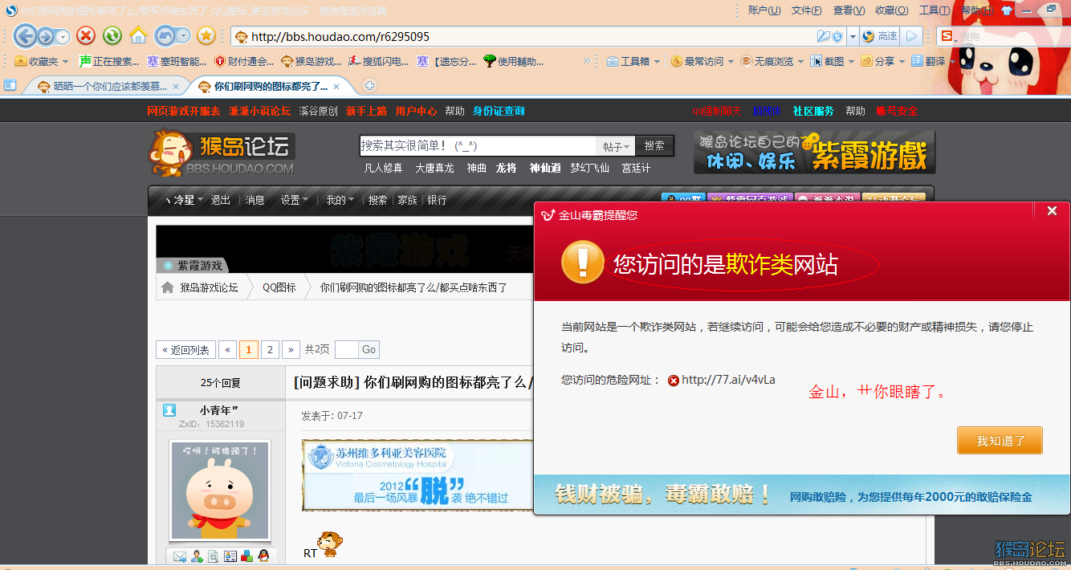Screen dimensions: 1071x570
Task: Bookmark the page with the star button
Action: tap(206, 35)
